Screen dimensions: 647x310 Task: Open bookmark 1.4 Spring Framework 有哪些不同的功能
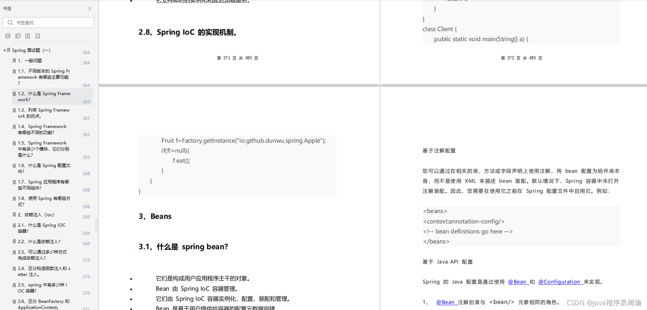(42, 129)
